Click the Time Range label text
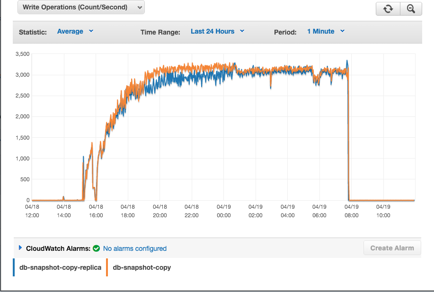 [x=160, y=32]
